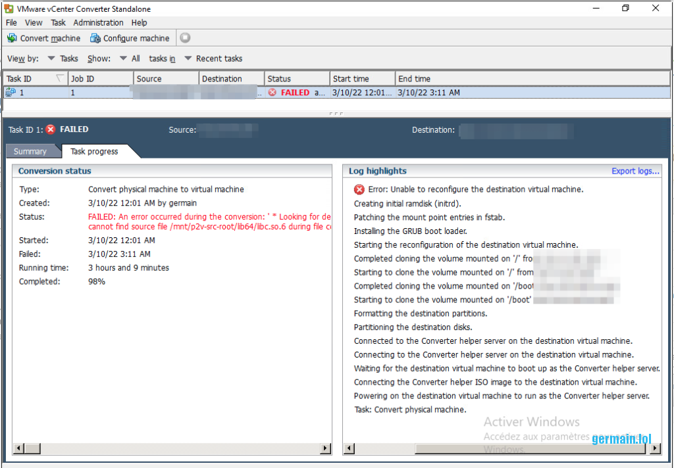Screen dimensions: 674x468
Task: Click the VMware Converter title bar icon
Action: [9, 8]
